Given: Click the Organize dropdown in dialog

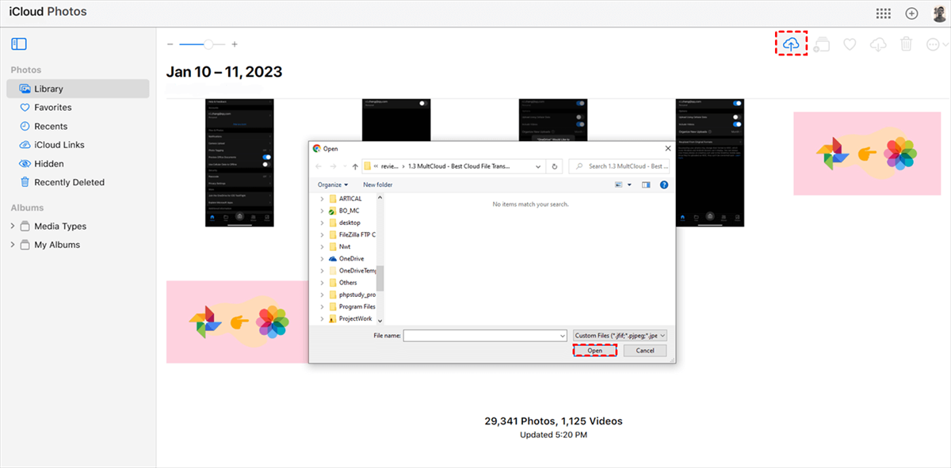Looking at the screenshot, I should (332, 185).
